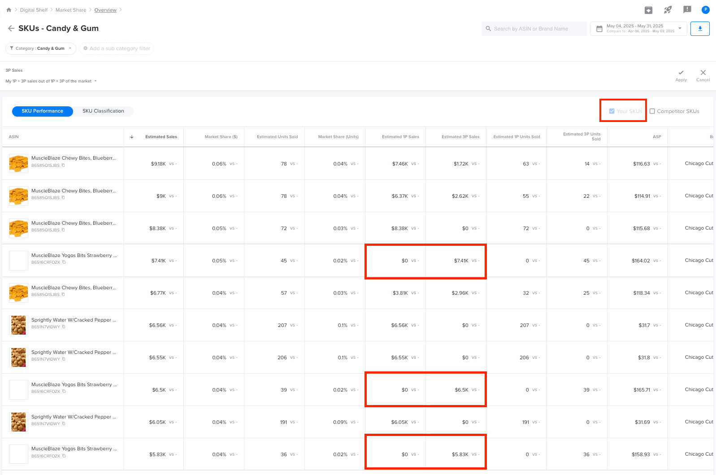Open the rocket icon in header
This screenshot has height=475, width=716.
(668, 9)
